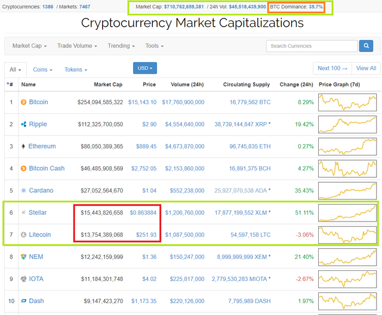The width and height of the screenshot is (382, 315).
Task: Sort by Change (24h) column header
Action: tap(296, 85)
